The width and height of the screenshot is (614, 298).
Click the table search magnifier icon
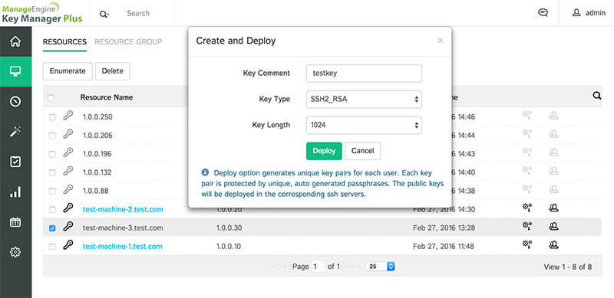click(x=597, y=96)
